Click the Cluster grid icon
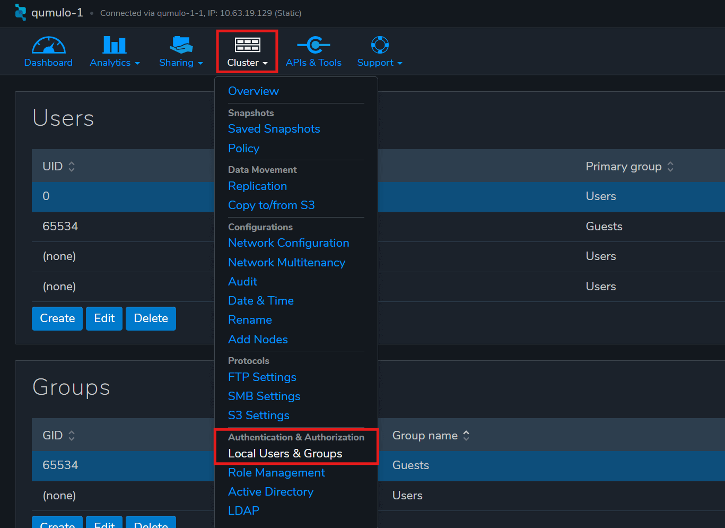The height and width of the screenshot is (528, 725). [247, 45]
